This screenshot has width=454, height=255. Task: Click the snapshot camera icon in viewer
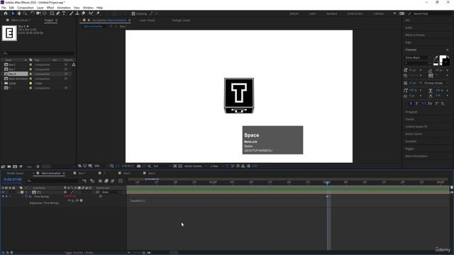click(x=139, y=166)
